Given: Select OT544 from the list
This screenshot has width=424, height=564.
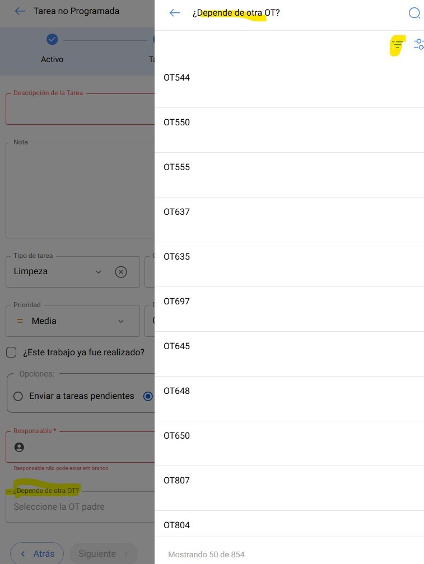Looking at the screenshot, I should click(x=177, y=78).
